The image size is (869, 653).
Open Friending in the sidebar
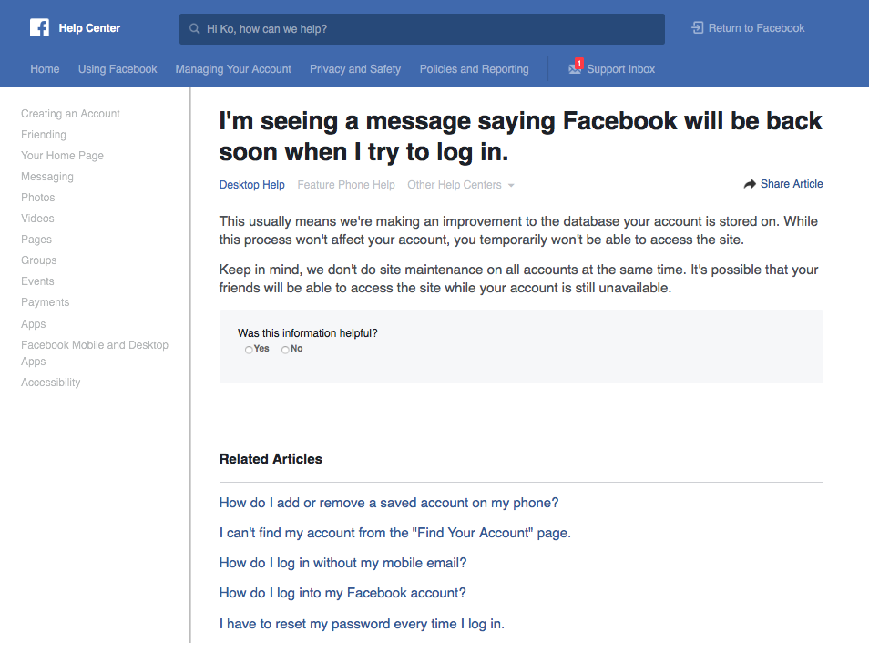pyautogui.click(x=43, y=135)
